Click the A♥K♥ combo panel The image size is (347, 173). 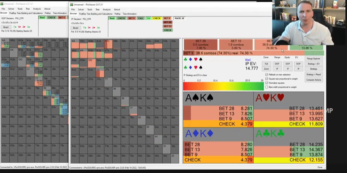click(x=288, y=110)
